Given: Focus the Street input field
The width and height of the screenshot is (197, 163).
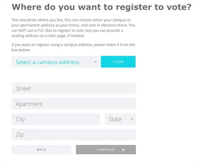Looking at the screenshot, I should tap(73, 88).
